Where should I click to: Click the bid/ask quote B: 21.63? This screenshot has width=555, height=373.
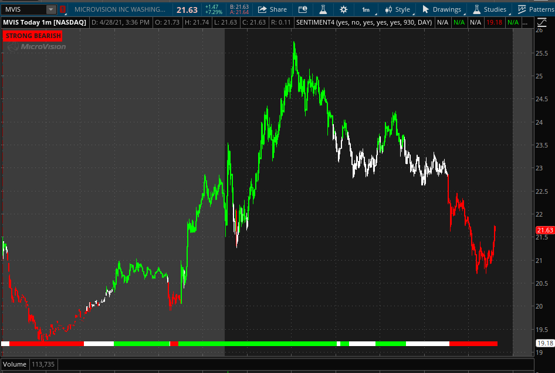pyautogui.click(x=239, y=7)
